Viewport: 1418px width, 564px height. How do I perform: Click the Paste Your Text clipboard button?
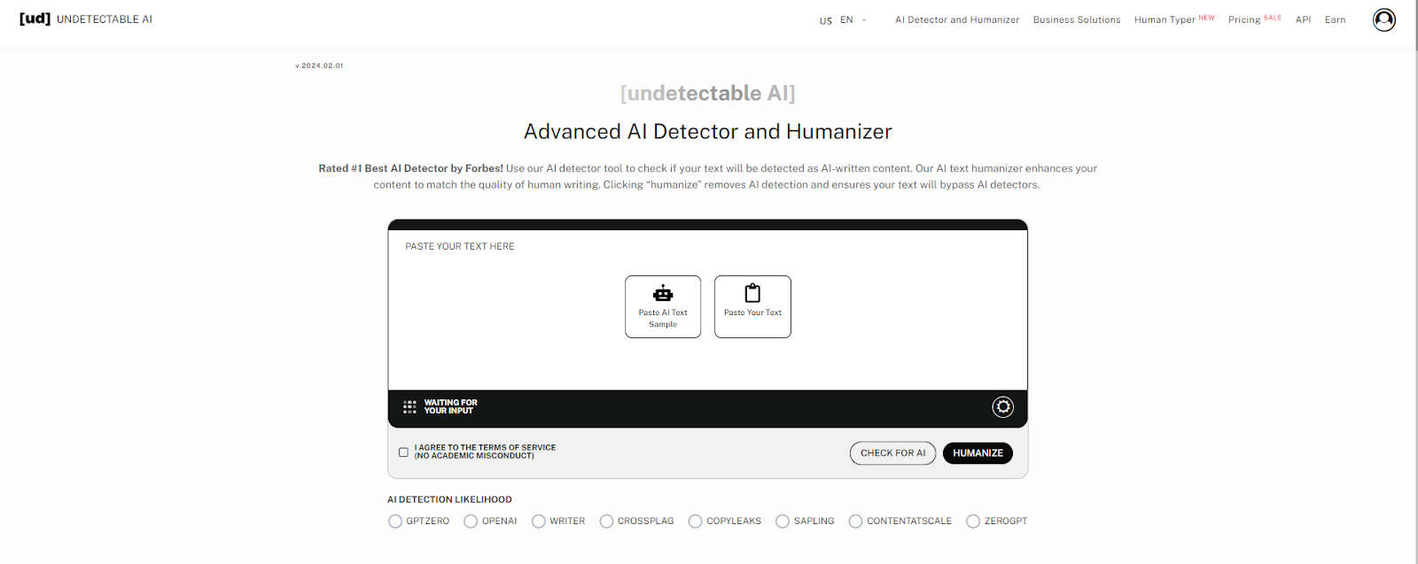click(x=752, y=306)
